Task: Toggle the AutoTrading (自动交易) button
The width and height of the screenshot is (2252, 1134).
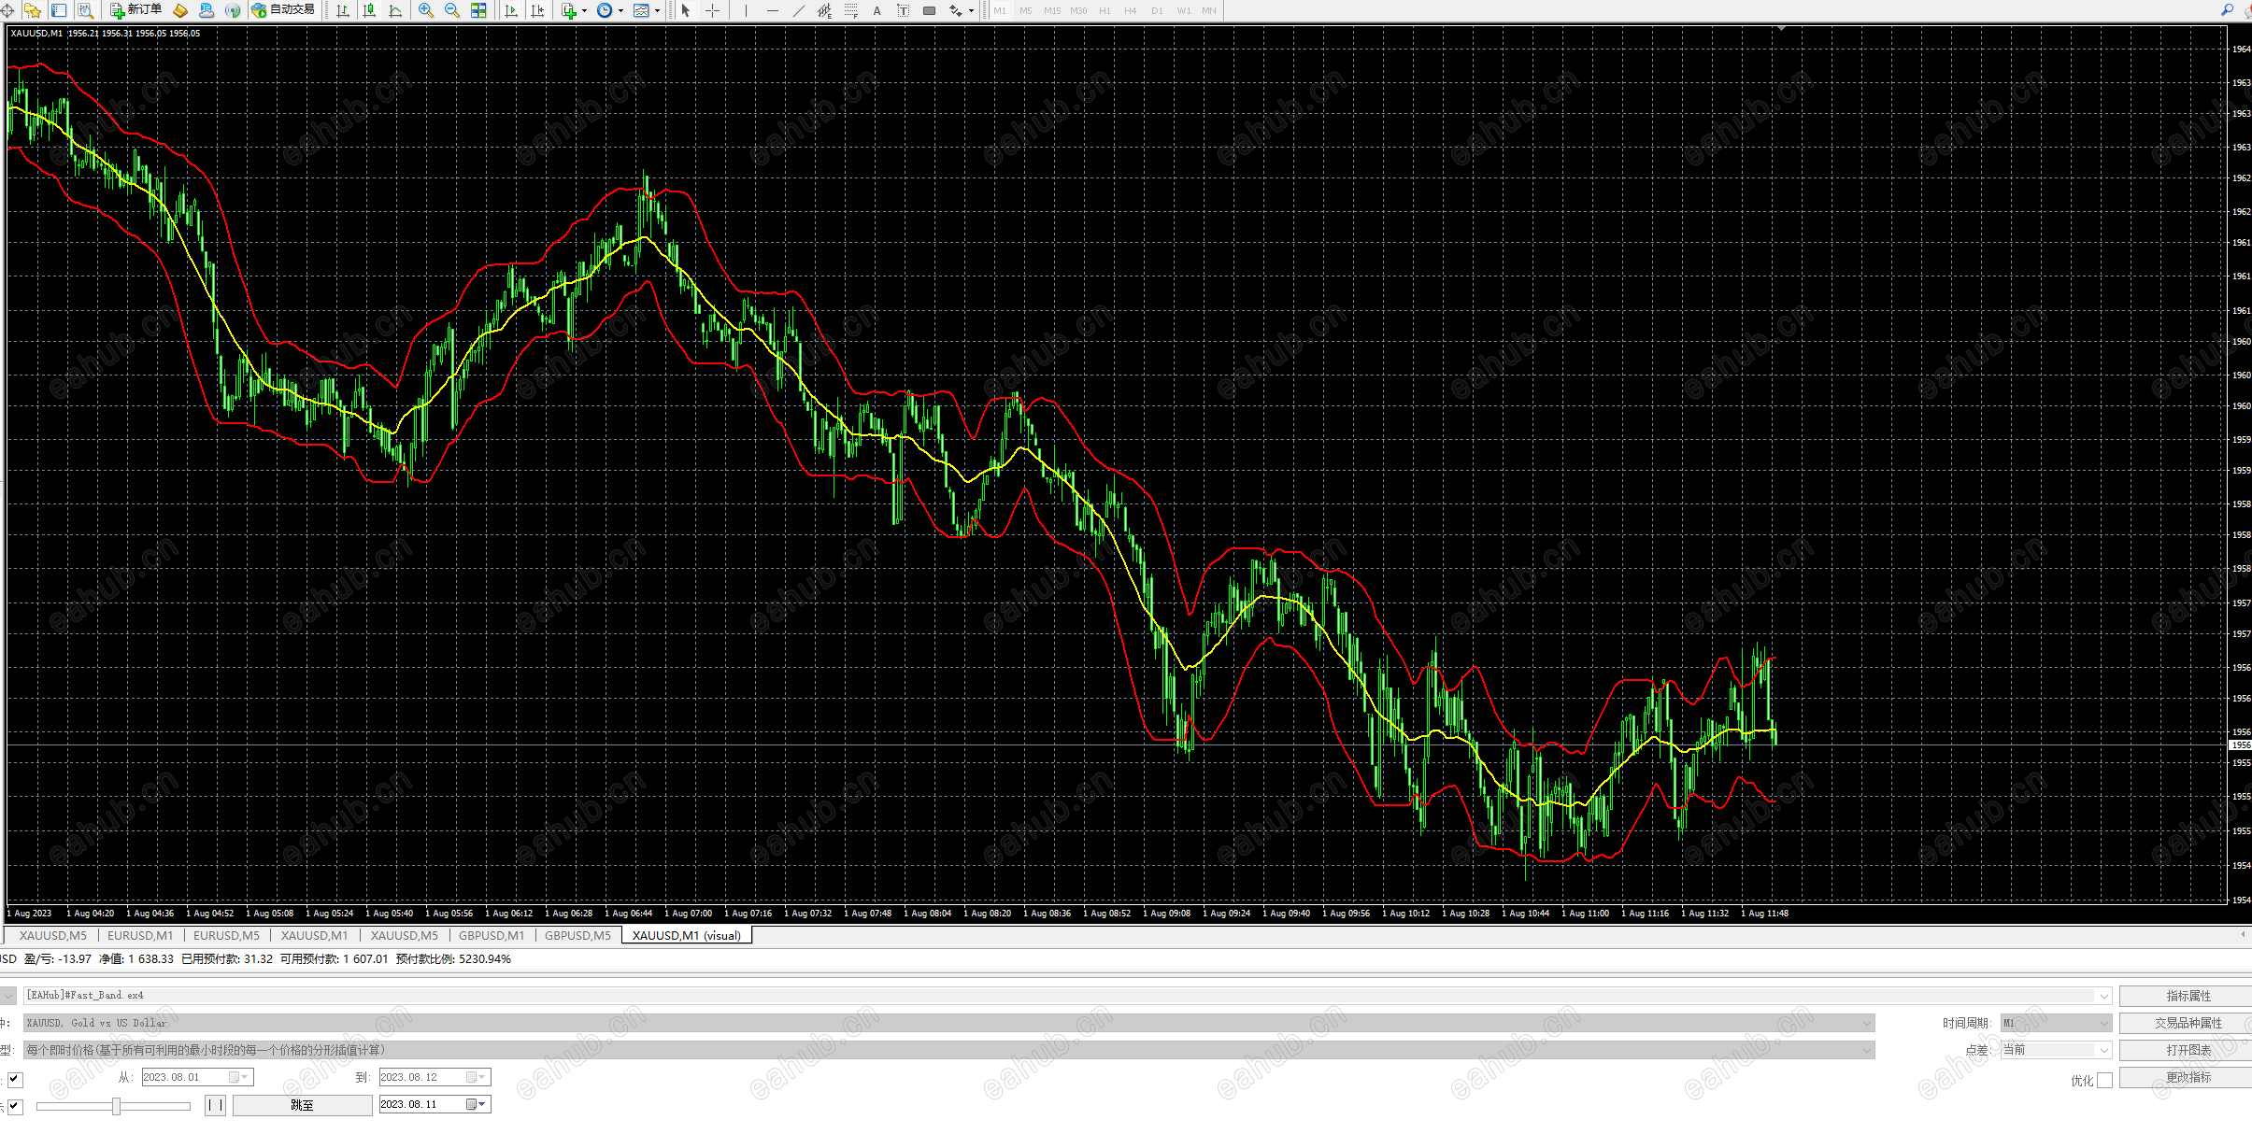Action: point(283,10)
